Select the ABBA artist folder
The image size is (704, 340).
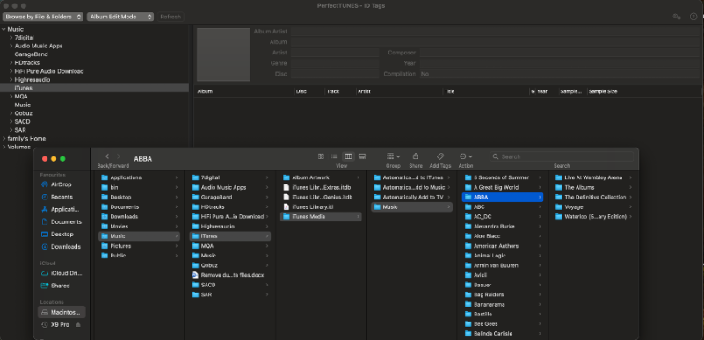coord(503,197)
